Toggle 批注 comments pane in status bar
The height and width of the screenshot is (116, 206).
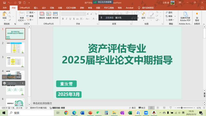pos(142,108)
